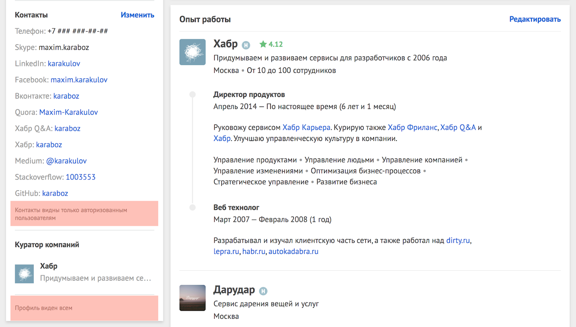
Task: Click the Развитие бизнеса skill tag
Action: point(347,182)
